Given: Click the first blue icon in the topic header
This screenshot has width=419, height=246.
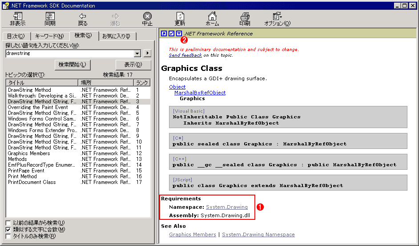Looking at the screenshot, I should coord(164,34).
